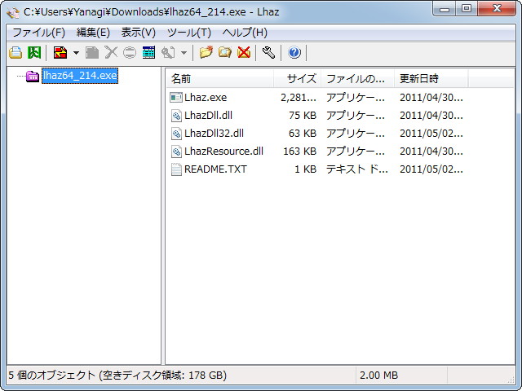Click the blue help question mark icon

(294, 52)
